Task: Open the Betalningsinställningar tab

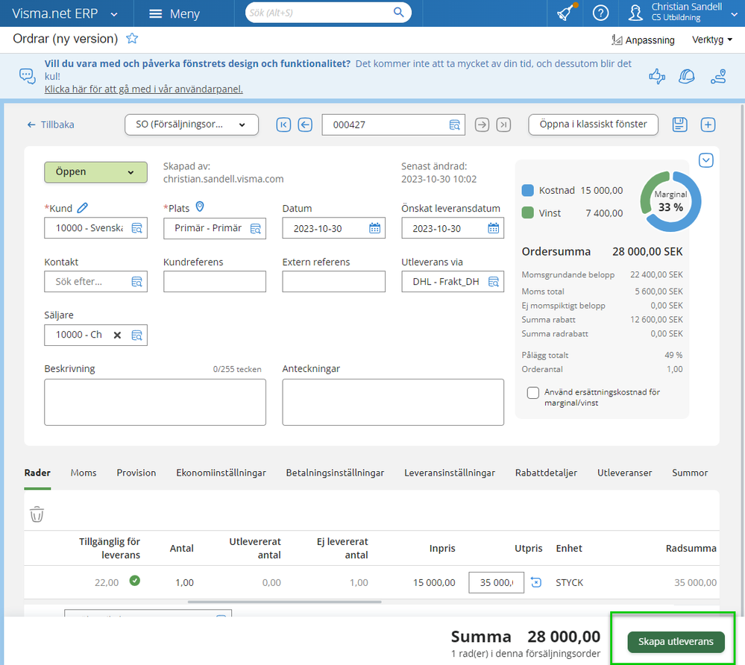Action: [335, 473]
